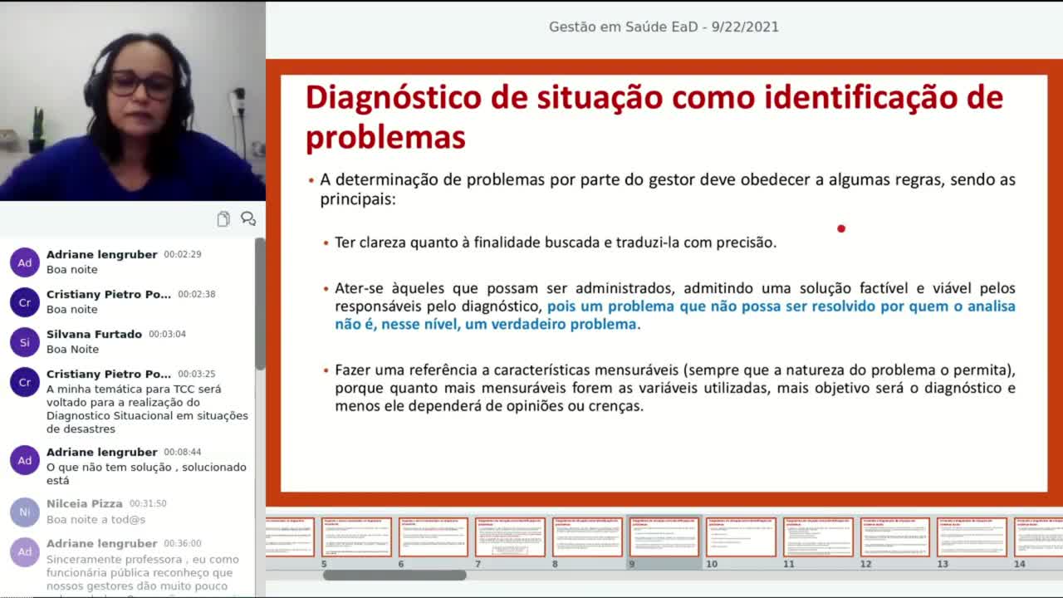The image size is (1063, 598).
Task: Select slide 8 thumbnail
Action: pos(587,537)
